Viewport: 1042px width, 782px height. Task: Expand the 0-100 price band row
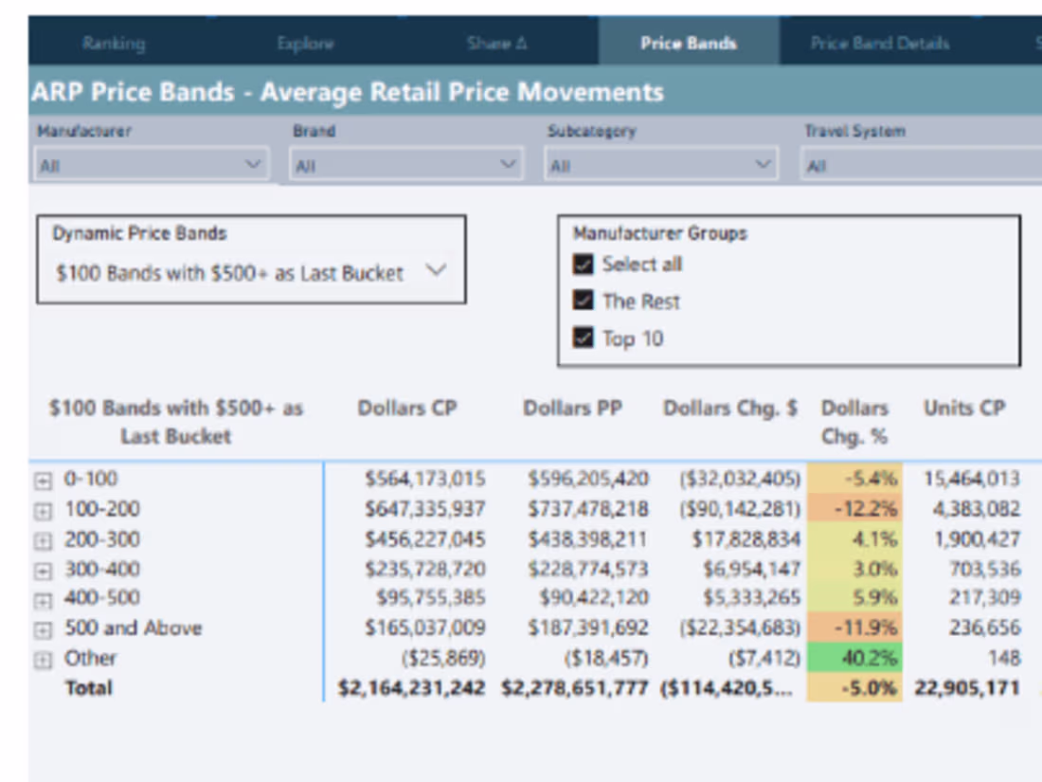(x=42, y=480)
